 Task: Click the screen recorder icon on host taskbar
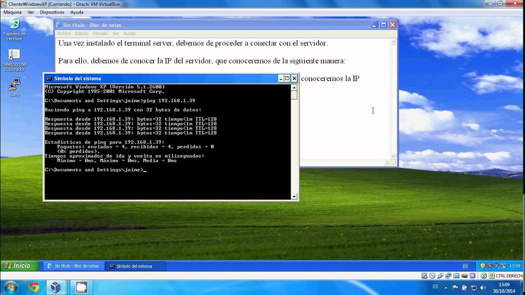[82, 288]
